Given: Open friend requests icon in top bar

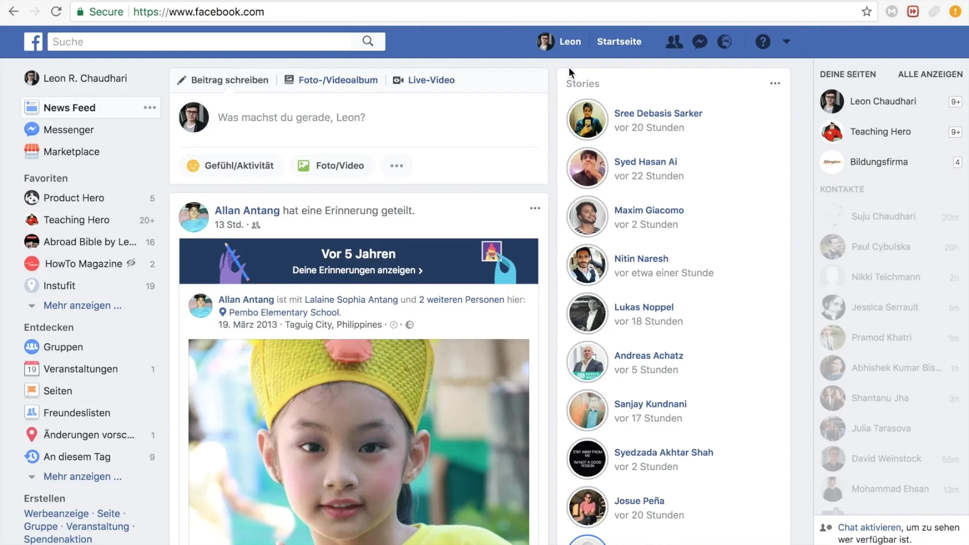Looking at the screenshot, I should click(x=674, y=41).
